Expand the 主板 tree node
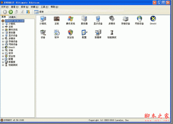173x124 pixels. [3, 27]
